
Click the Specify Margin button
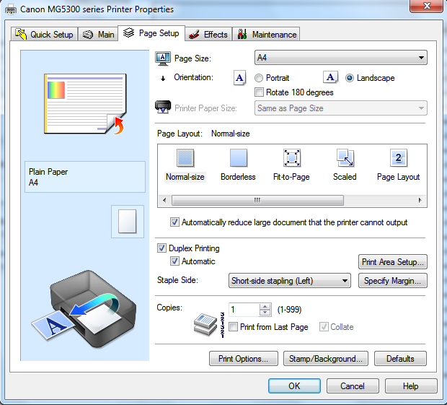(392, 281)
